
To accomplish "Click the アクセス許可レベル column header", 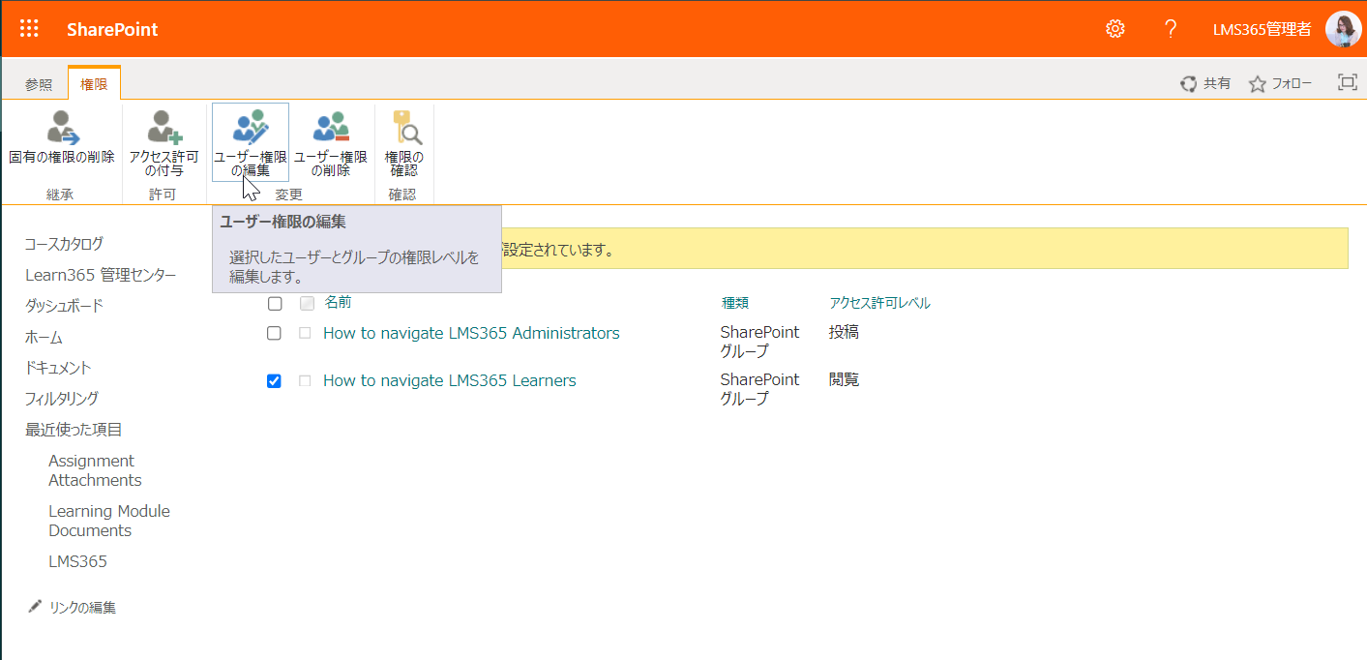I will click(879, 303).
